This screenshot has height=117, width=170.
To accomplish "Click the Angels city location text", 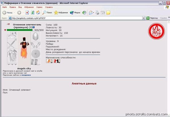I will [24, 69].
